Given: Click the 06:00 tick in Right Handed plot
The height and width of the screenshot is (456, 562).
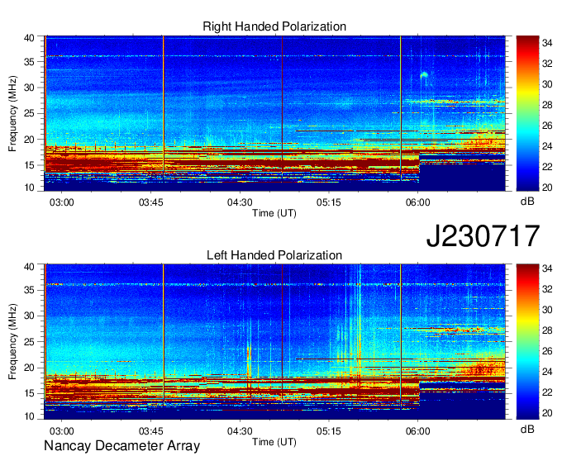Looking at the screenshot, I should pyautogui.click(x=418, y=202).
